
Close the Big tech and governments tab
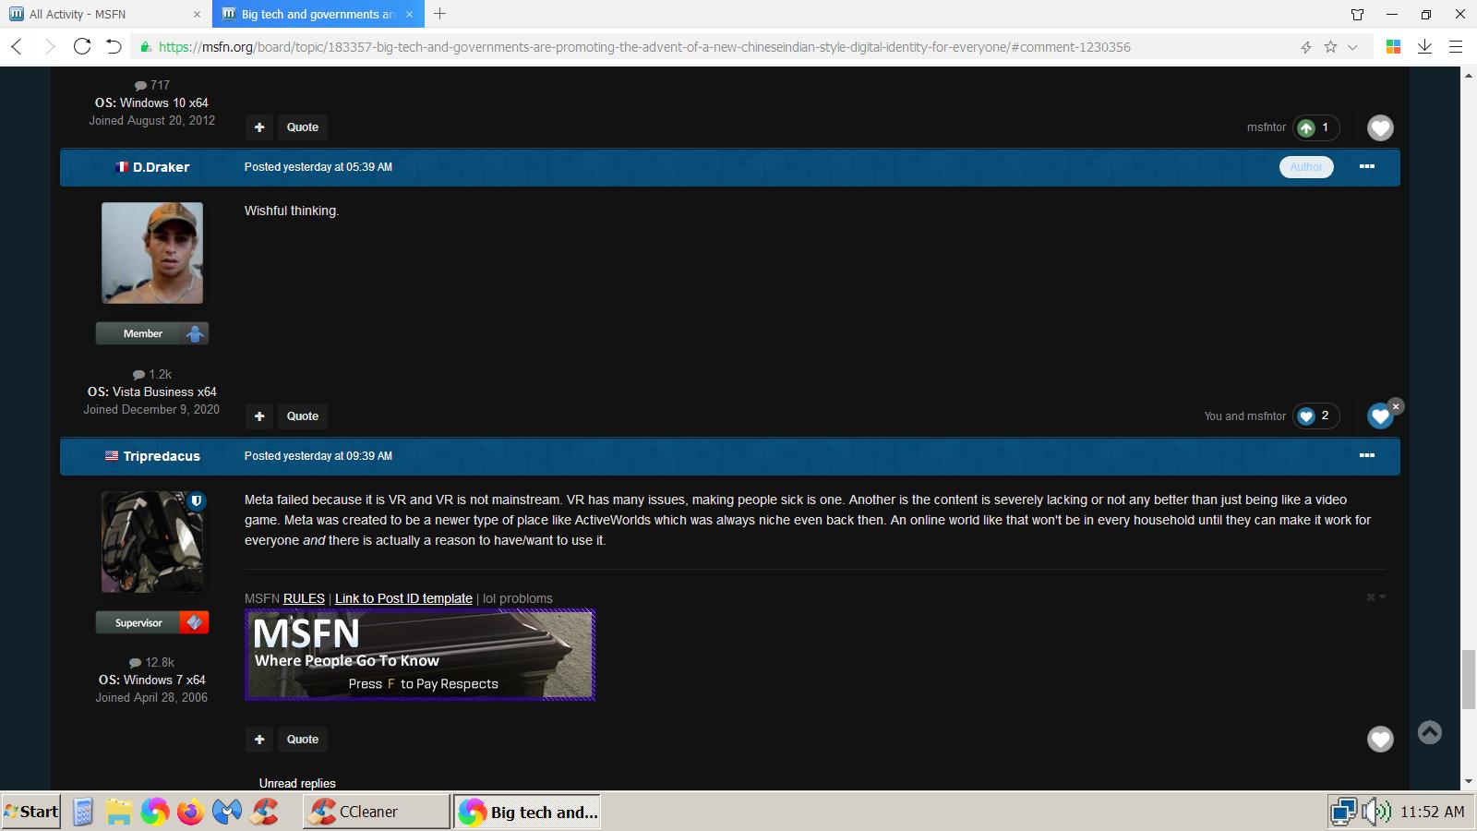click(x=409, y=14)
